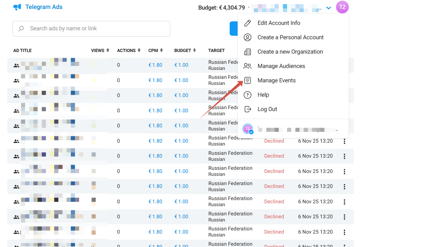Click the person icon for Create a Personal Account
The width and height of the screenshot is (428, 247).
tap(248, 37)
